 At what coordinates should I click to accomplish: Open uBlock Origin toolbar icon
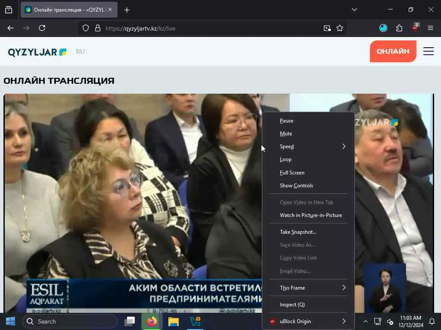coord(415,27)
